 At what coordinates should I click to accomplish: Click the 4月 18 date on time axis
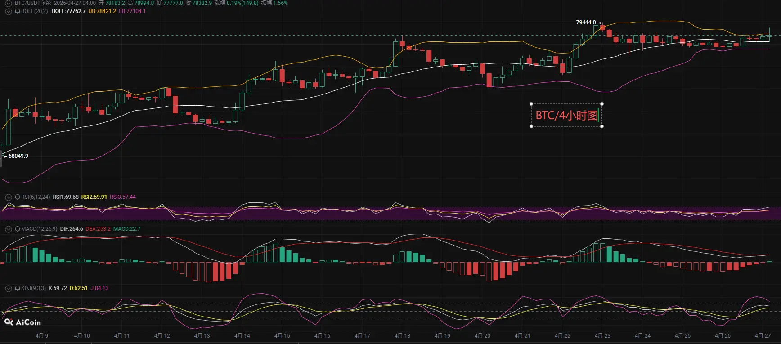click(402, 336)
